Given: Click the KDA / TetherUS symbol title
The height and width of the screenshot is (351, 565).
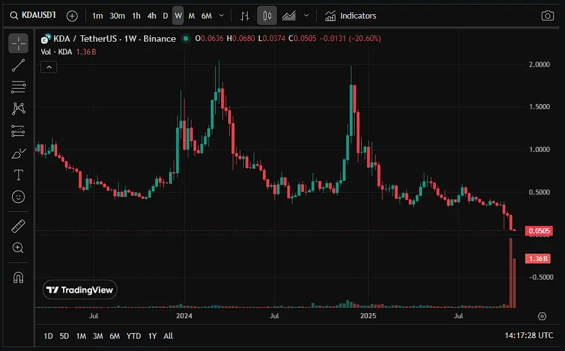Looking at the screenshot, I should (x=114, y=39).
